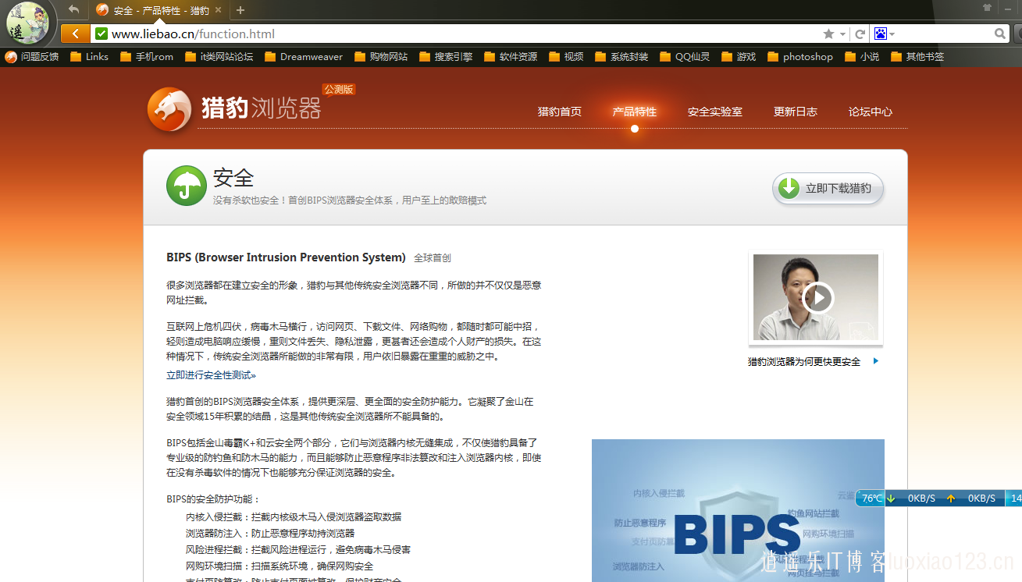Open the Dreamweaver bookmark folder
1022x582 pixels.
304,56
